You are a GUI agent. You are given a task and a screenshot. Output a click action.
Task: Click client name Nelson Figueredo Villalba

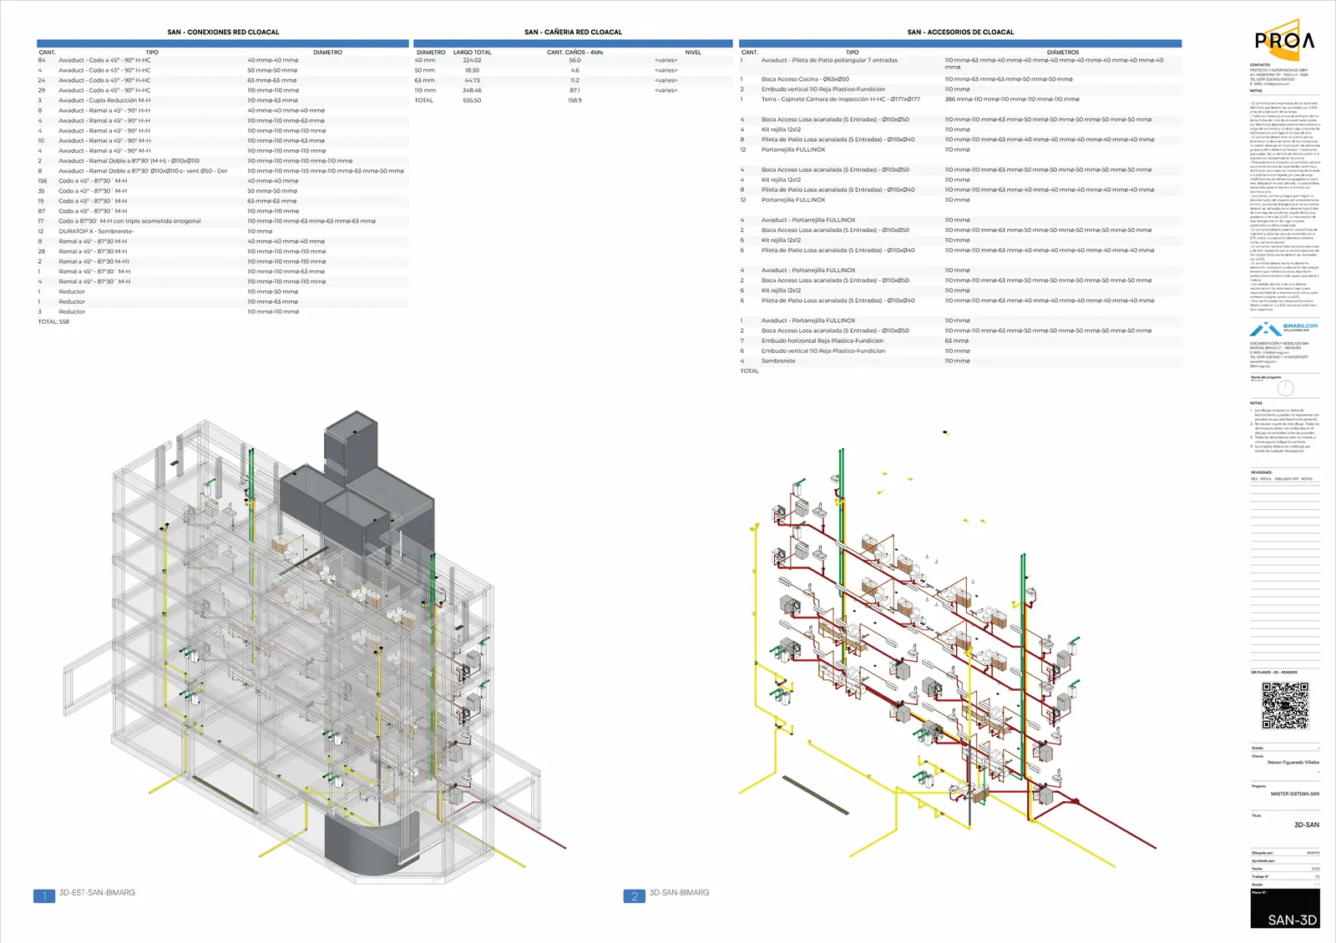(1293, 762)
